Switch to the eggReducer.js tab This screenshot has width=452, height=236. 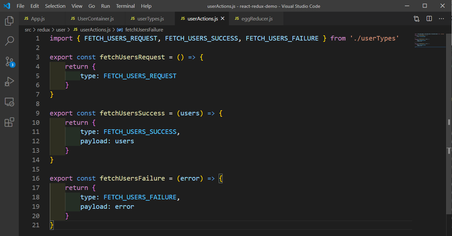(257, 19)
